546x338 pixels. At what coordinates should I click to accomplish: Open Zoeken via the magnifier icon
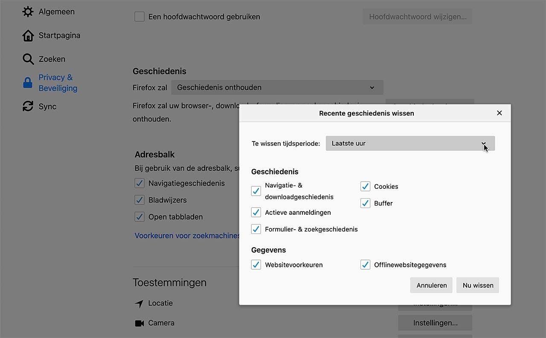coord(28,59)
